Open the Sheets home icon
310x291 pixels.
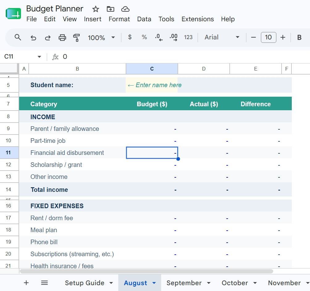pos(14,14)
